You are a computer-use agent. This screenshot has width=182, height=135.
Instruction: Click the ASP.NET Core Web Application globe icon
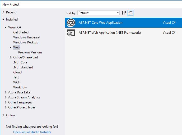[71, 23]
